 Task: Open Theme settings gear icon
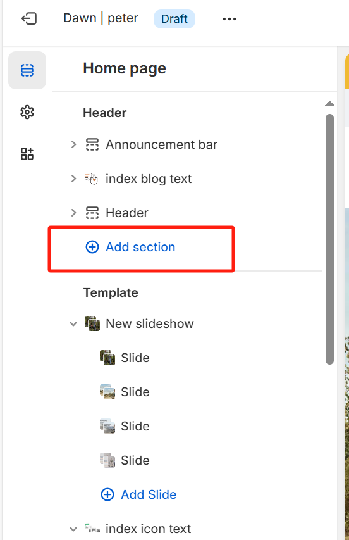point(27,112)
